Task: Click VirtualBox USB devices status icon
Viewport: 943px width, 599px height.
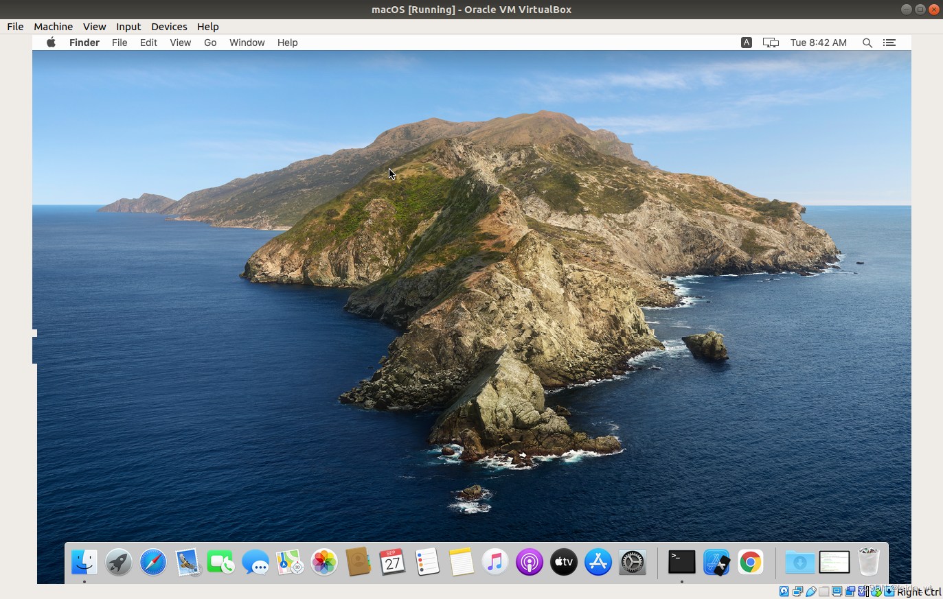Action: coord(810,591)
